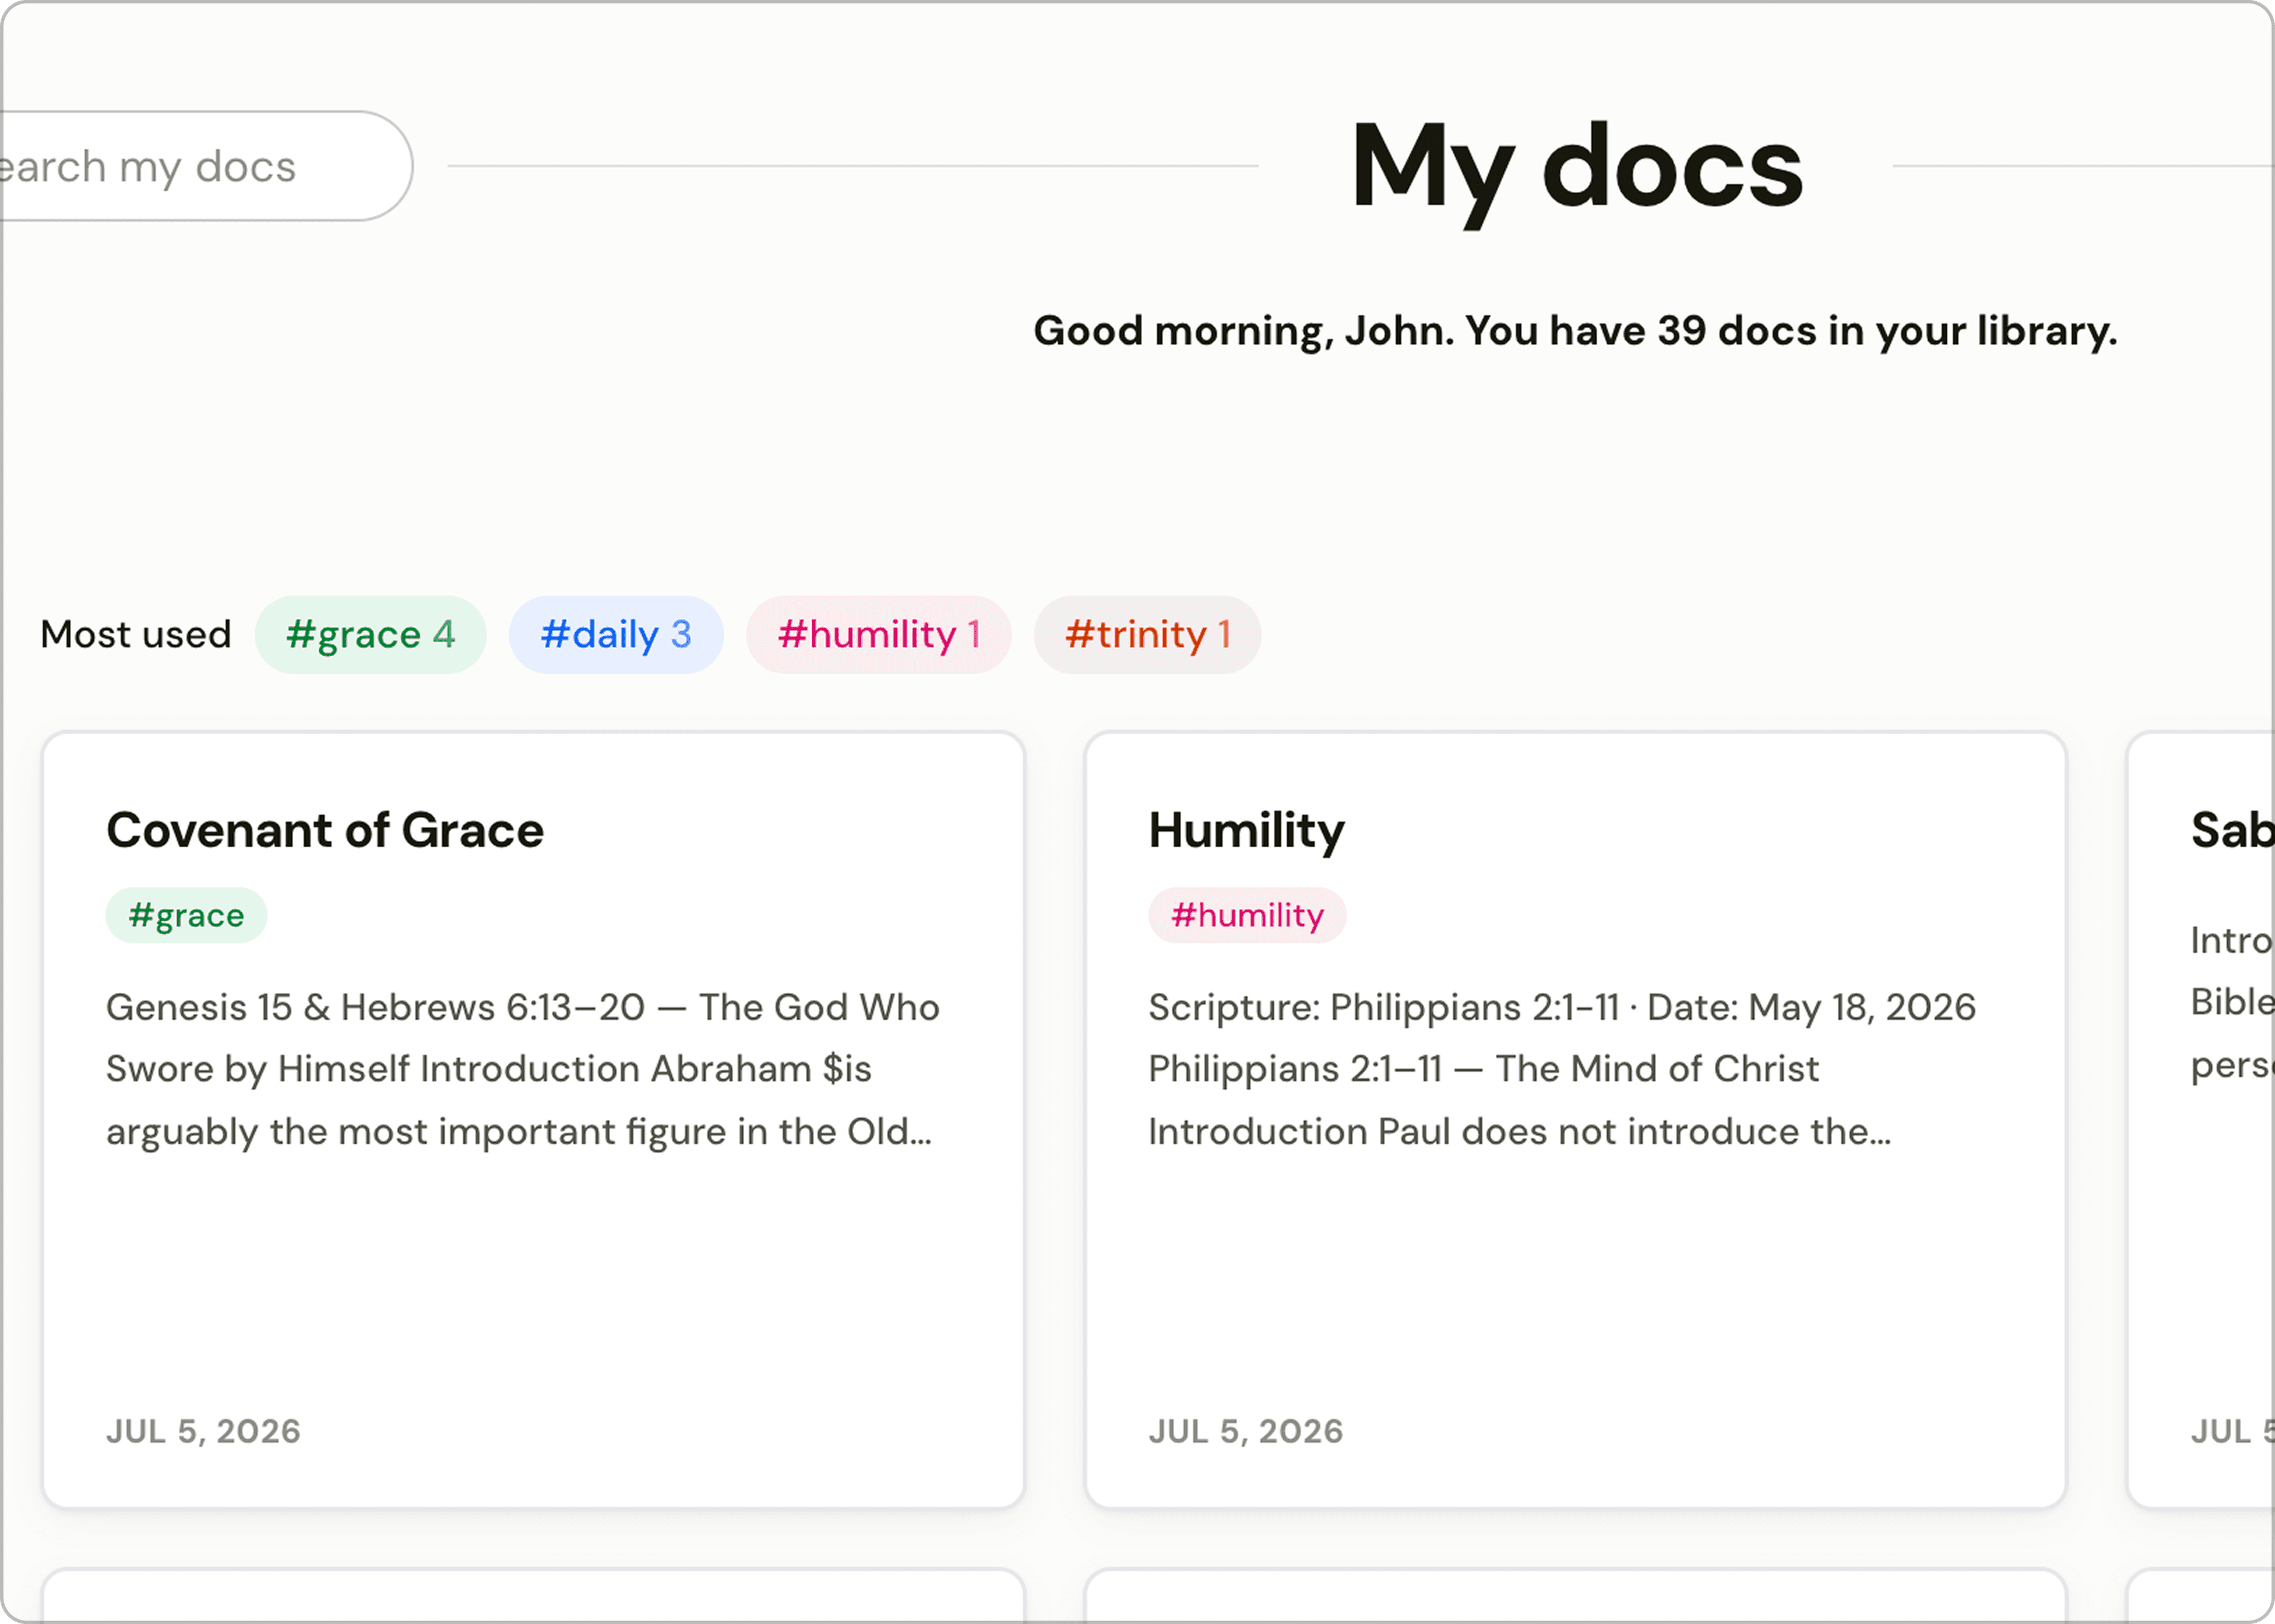Filter by the #daily 3 tag

(x=616, y=635)
